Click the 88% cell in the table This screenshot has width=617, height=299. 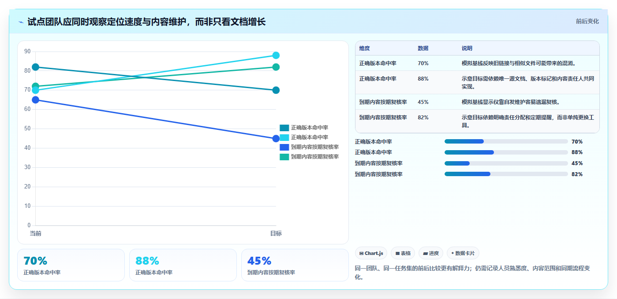[x=423, y=79]
